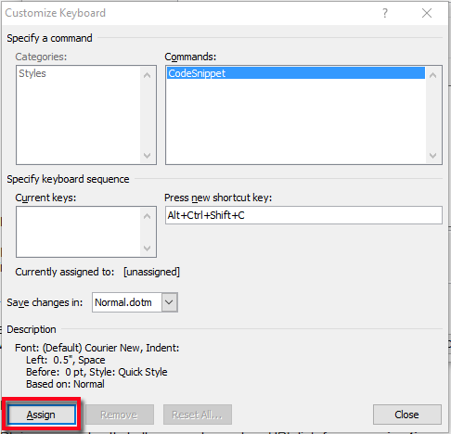Viewport: 451px width, 434px height.
Task: Focus the Press new shortcut key field
Action: coord(303,215)
